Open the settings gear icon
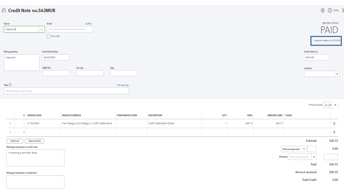The width and height of the screenshot is (344, 193). 323,10
